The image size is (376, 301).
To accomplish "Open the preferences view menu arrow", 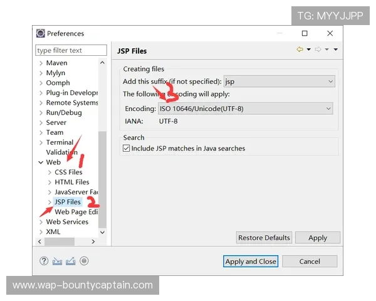I will [x=336, y=50].
